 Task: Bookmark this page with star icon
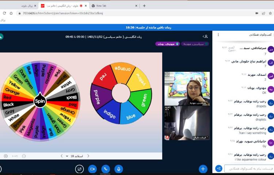pyautogui.click(x=270, y=13)
